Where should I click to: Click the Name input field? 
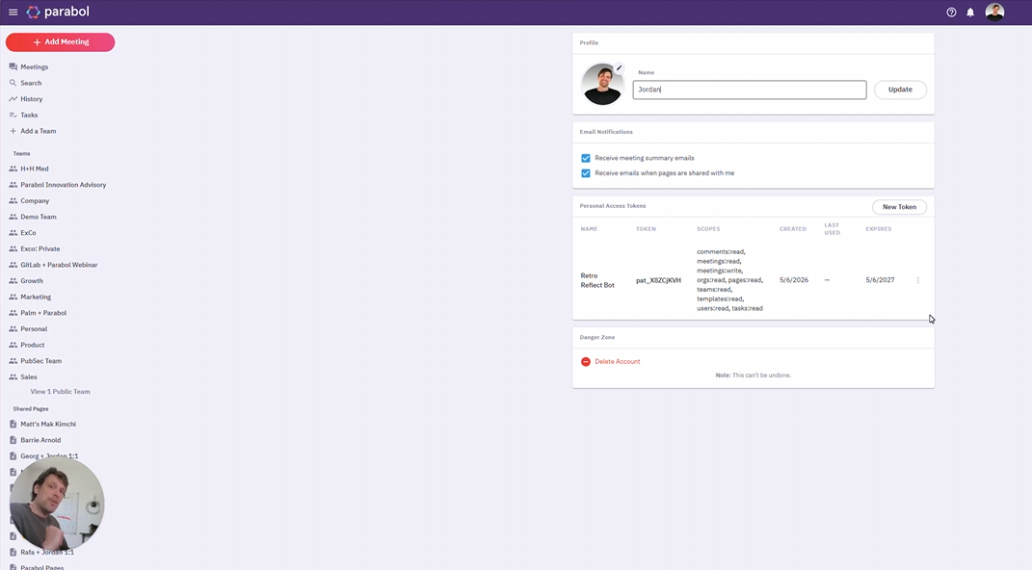click(750, 90)
